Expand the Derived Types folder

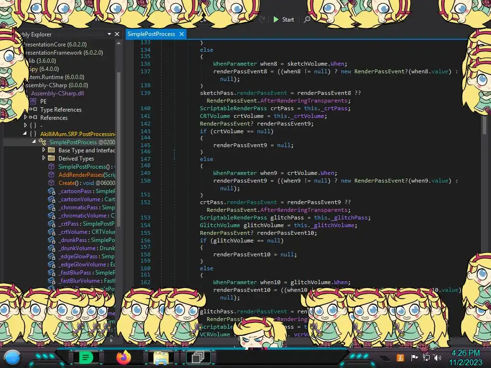[x=44, y=158]
